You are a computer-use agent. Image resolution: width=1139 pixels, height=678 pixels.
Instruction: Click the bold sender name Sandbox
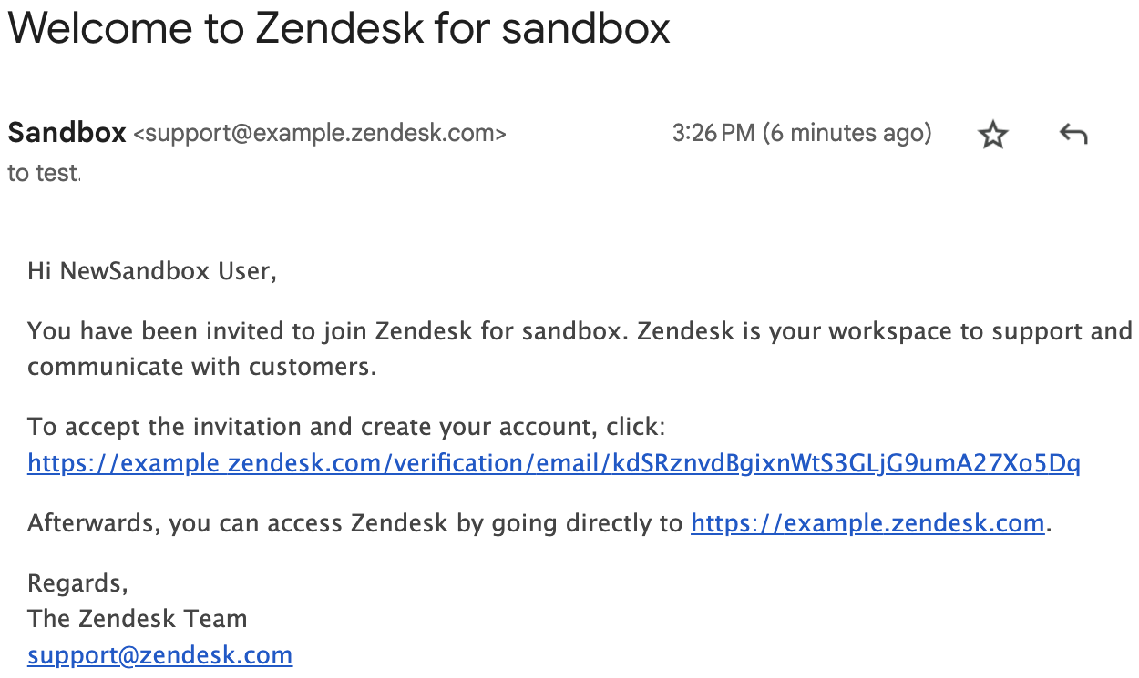[67, 134]
